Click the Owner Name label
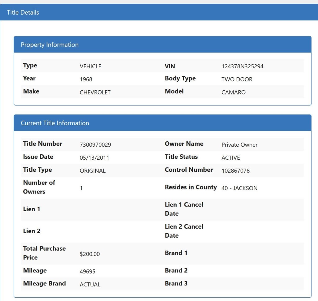The image size is (318, 301). (184, 144)
